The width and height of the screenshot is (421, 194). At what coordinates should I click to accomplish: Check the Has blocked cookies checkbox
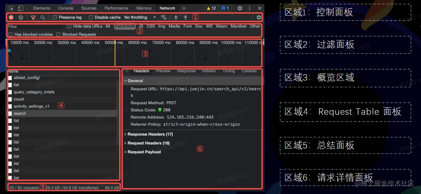(10, 34)
